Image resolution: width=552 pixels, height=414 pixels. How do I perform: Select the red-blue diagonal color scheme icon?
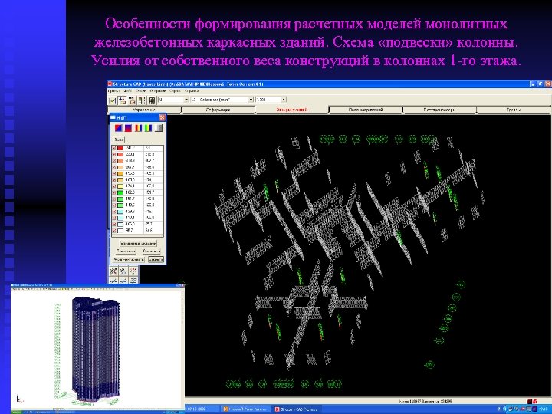pos(119,128)
